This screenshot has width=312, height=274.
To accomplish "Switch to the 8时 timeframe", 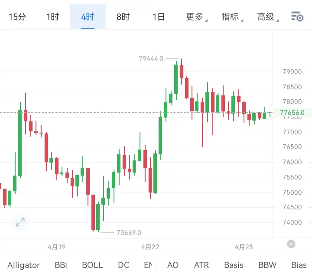I will [123, 17].
